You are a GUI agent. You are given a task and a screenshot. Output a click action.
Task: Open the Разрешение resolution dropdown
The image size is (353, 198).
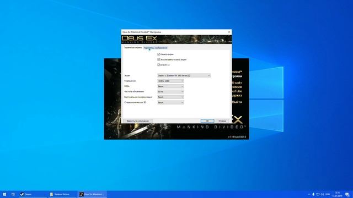170,81
